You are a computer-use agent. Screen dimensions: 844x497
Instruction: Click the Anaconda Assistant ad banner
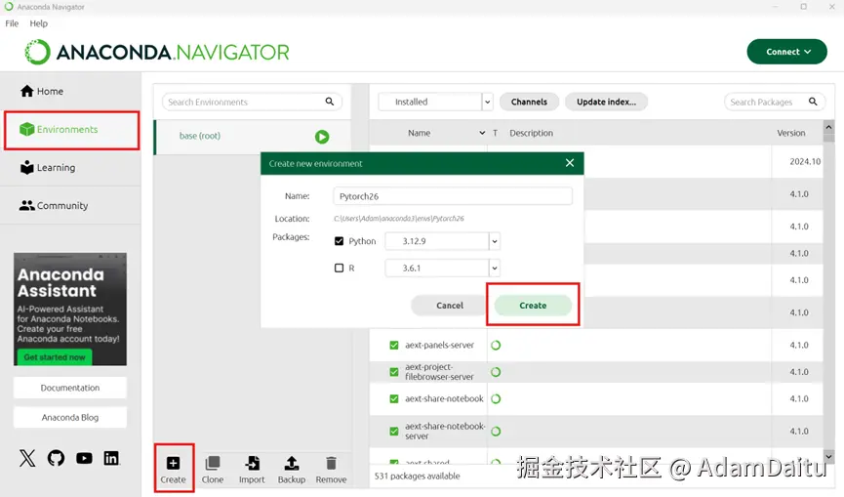point(70,310)
